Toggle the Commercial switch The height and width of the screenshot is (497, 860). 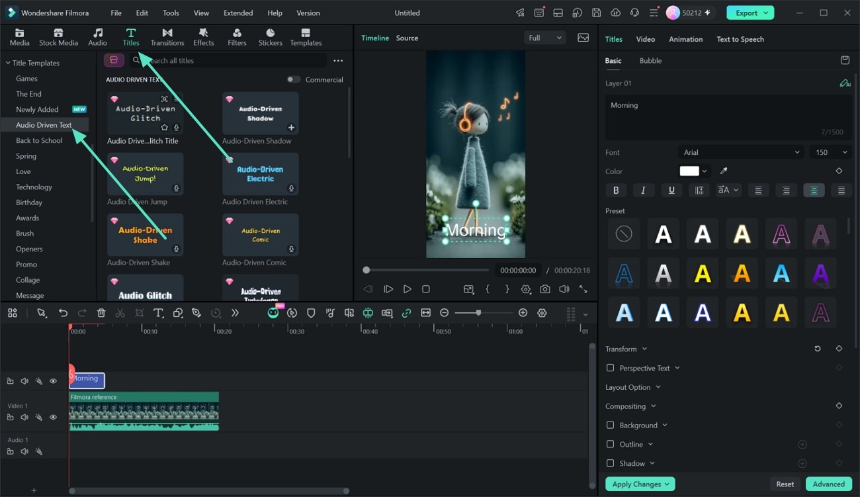pyautogui.click(x=293, y=79)
